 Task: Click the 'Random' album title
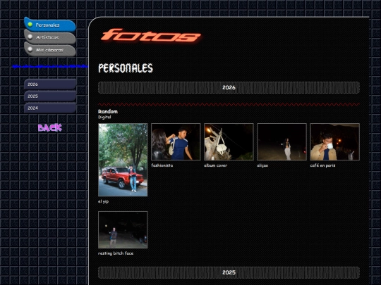coord(108,111)
